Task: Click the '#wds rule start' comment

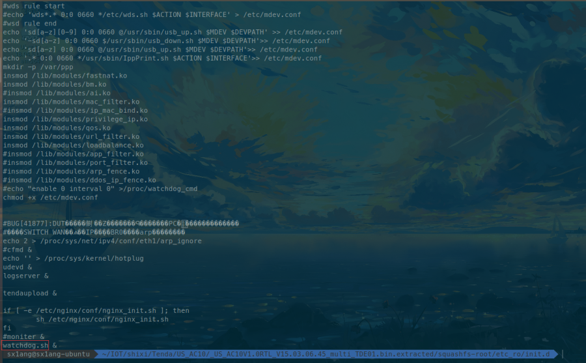Action: coord(33,6)
